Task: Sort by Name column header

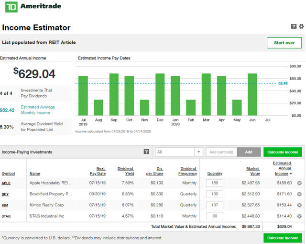Action: point(35,173)
